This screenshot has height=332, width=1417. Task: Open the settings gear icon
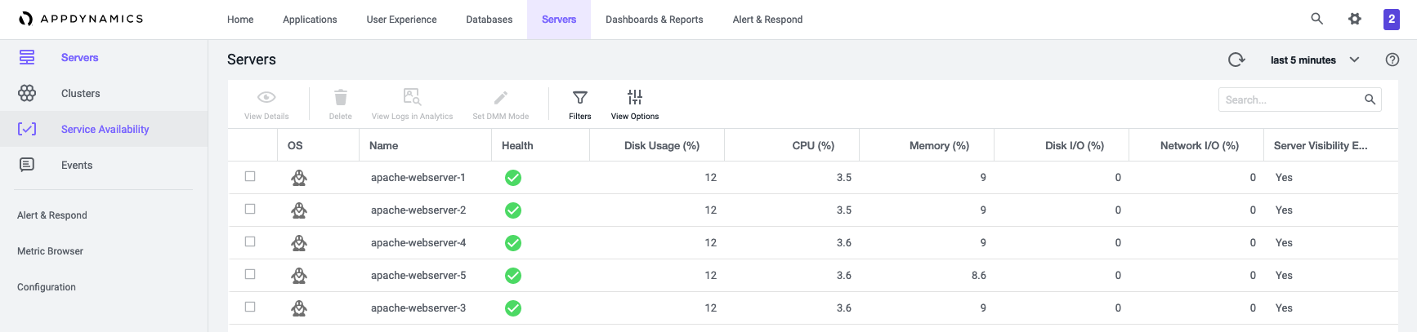click(x=1355, y=19)
